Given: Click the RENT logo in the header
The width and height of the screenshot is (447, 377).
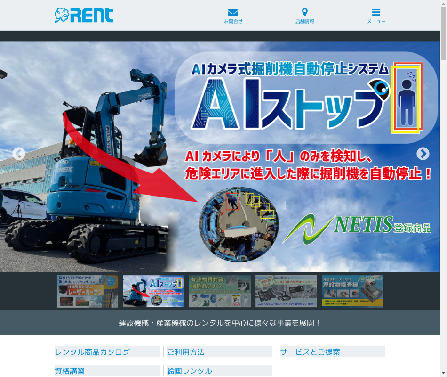Looking at the screenshot, I should (84, 15).
